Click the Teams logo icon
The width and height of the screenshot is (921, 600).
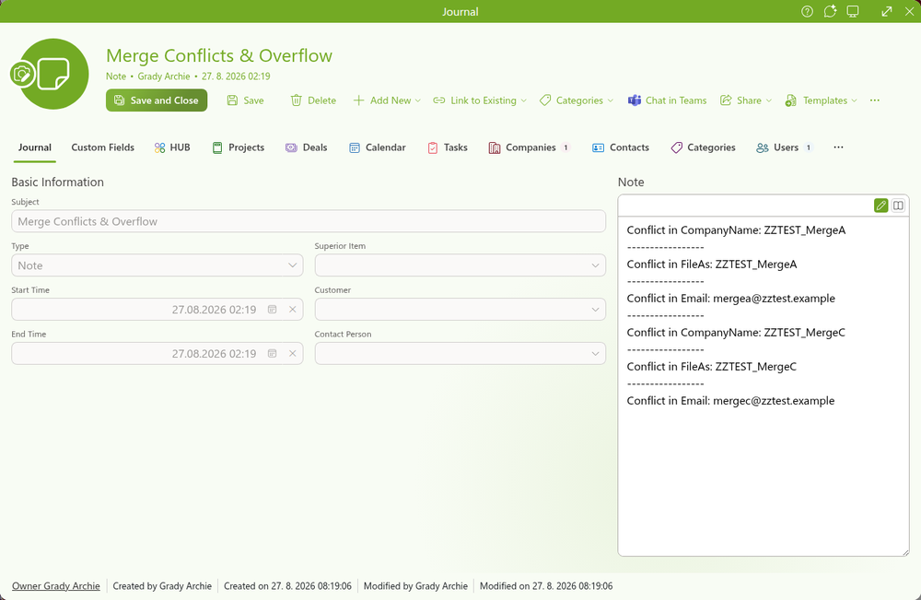point(635,100)
